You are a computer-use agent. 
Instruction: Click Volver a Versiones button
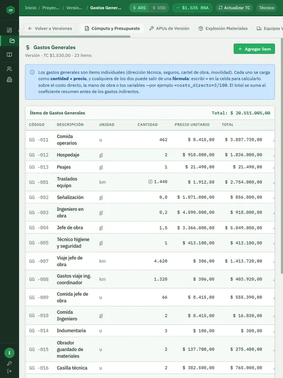tap(50, 28)
